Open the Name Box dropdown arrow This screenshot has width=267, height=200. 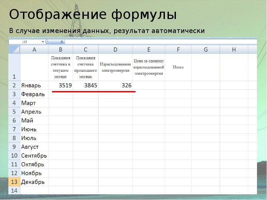43,42
